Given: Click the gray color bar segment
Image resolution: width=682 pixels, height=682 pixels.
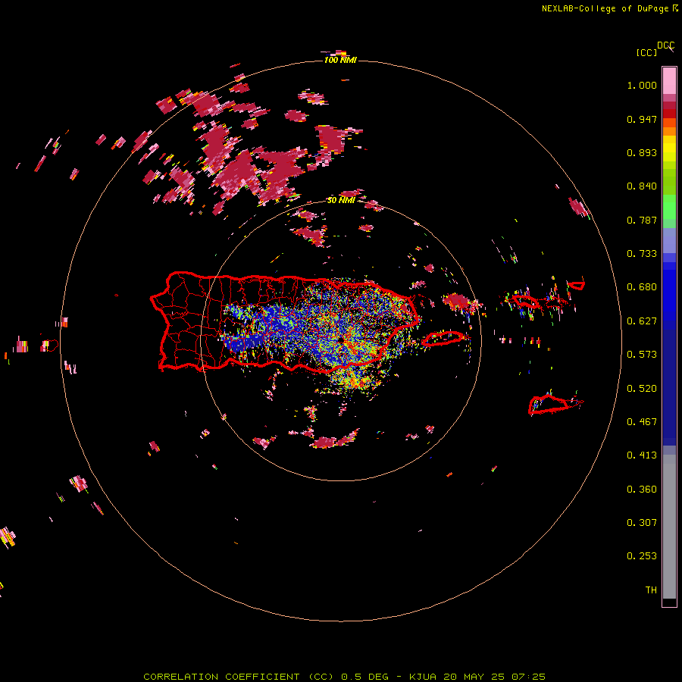Looking at the screenshot, I should point(669,527).
